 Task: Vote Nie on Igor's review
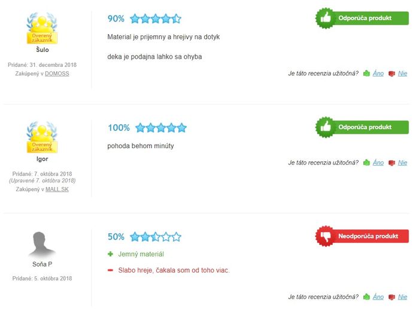[x=402, y=163]
